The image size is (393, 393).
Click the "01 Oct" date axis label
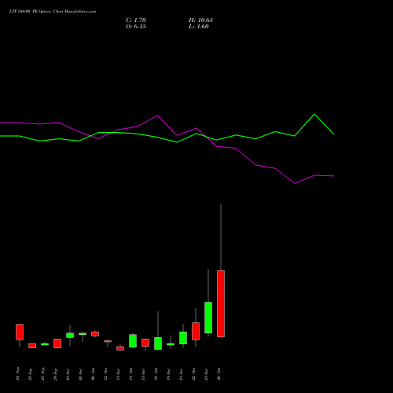pos(68,374)
